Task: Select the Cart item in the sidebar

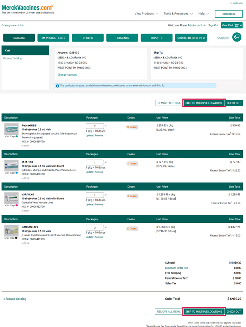Action: tap(25, 50)
